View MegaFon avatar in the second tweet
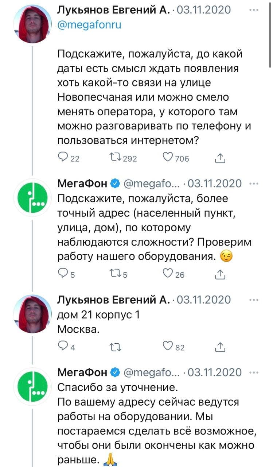Image resolution: width=273 pixels, height=467 pixels. click(x=32, y=197)
